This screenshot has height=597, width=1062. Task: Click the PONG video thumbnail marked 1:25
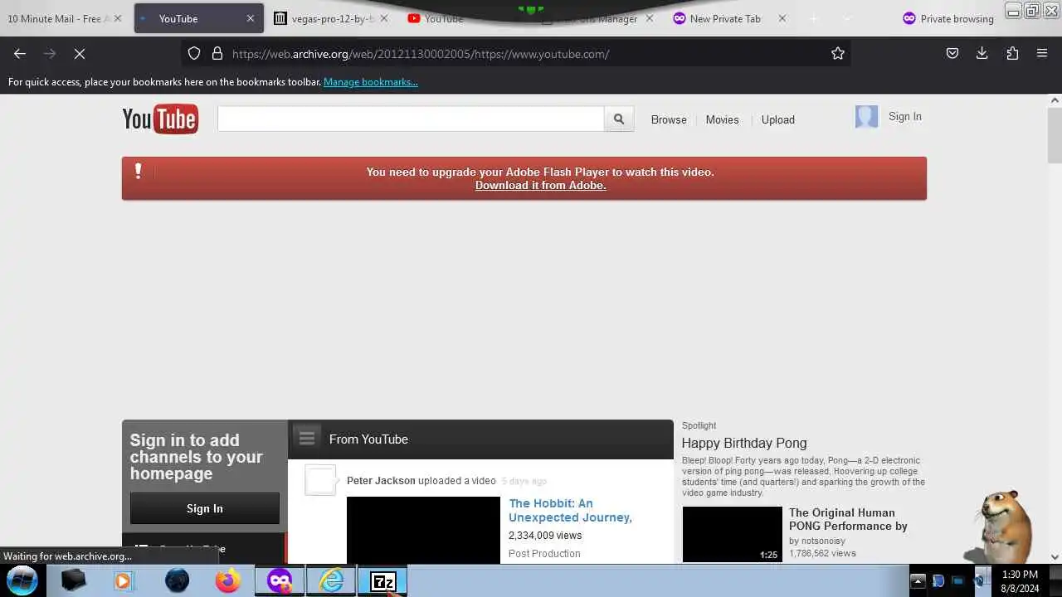733,535
